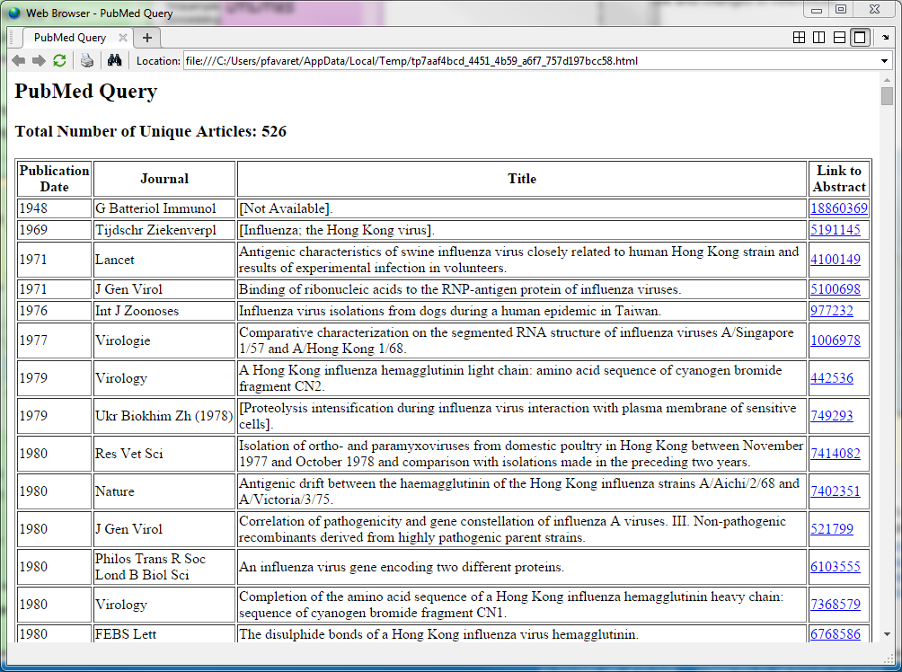Click the Virologie journal cell
Screen dimensions: 902x672
164,340
